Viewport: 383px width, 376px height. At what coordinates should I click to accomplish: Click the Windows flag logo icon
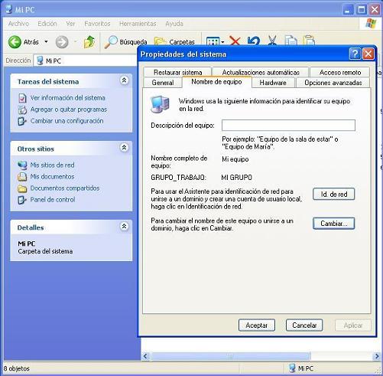(371, 24)
